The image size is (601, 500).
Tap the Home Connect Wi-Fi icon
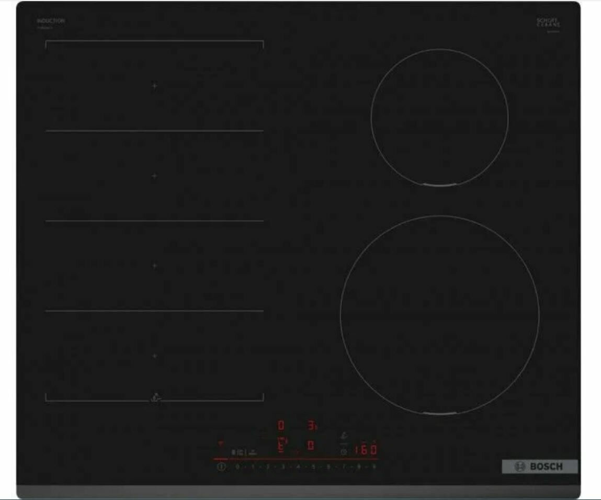[x=220, y=442]
